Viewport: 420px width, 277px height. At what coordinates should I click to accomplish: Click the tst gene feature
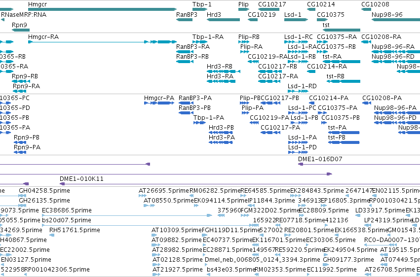pyautogui.click(x=342, y=30)
